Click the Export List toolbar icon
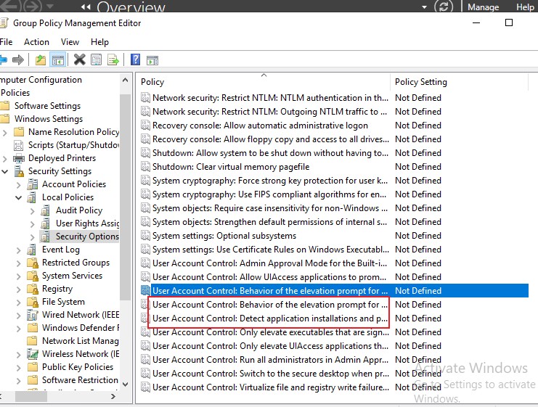The image size is (538, 407). click(x=113, y=60)
